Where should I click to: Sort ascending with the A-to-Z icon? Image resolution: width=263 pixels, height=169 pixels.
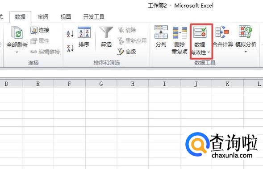[x=70, y=34]
